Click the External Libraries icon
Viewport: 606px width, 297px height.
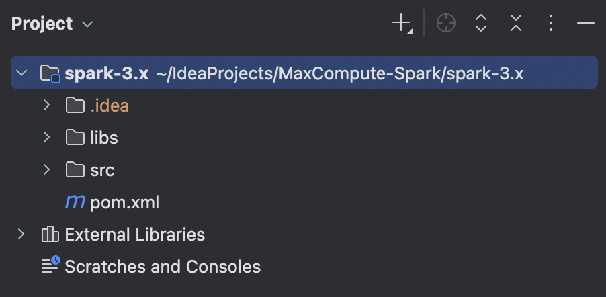[x=50, y=235]
